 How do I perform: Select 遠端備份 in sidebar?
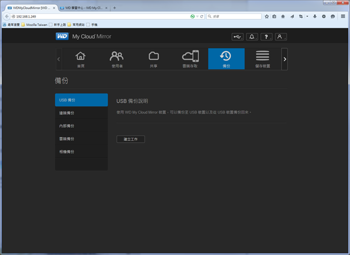coord(81,113)
